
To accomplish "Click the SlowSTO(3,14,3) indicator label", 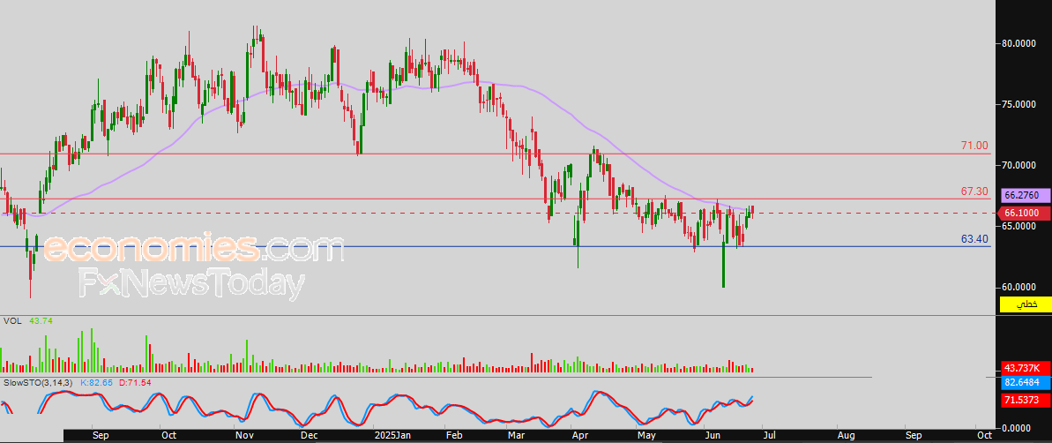I will (x=40, y=383).
